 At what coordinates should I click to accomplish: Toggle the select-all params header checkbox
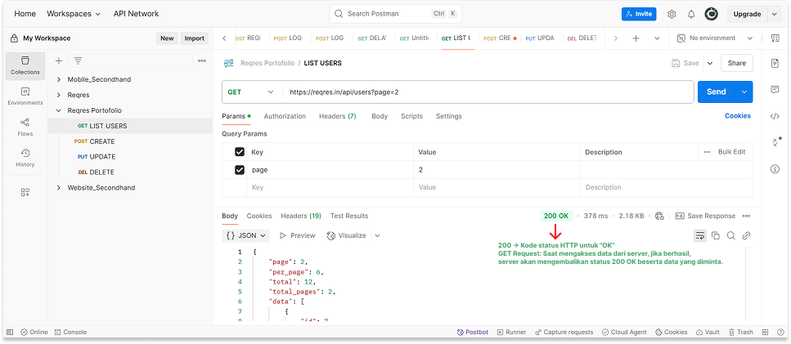point(240,152)
